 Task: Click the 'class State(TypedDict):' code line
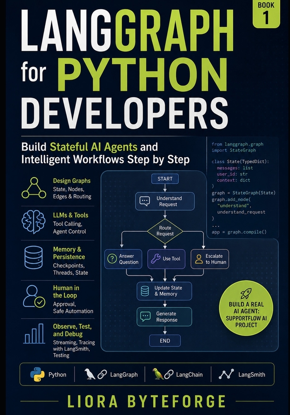240,161
